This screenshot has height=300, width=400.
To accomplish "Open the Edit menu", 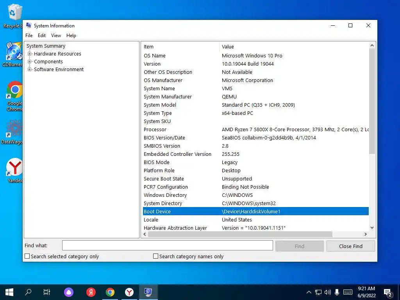I will point(41,36).
